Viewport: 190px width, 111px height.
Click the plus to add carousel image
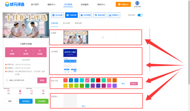point(103,37)
